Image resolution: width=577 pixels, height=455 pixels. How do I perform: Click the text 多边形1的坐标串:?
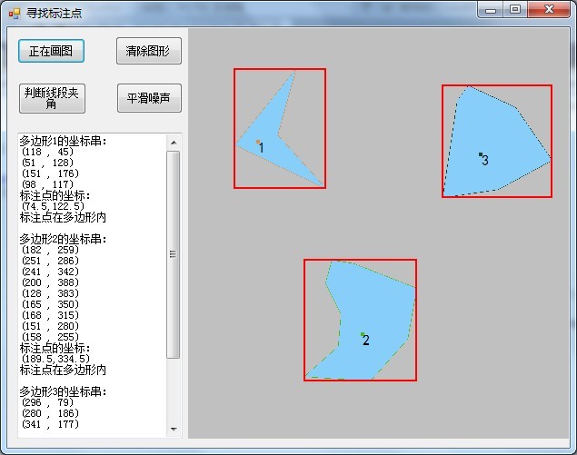tap(63, 141)
